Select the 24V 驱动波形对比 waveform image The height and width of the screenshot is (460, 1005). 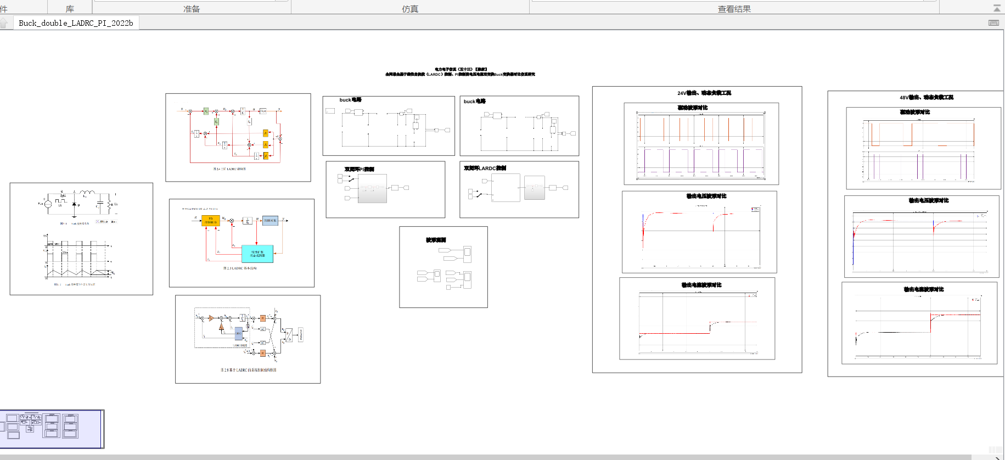point(701,145)
